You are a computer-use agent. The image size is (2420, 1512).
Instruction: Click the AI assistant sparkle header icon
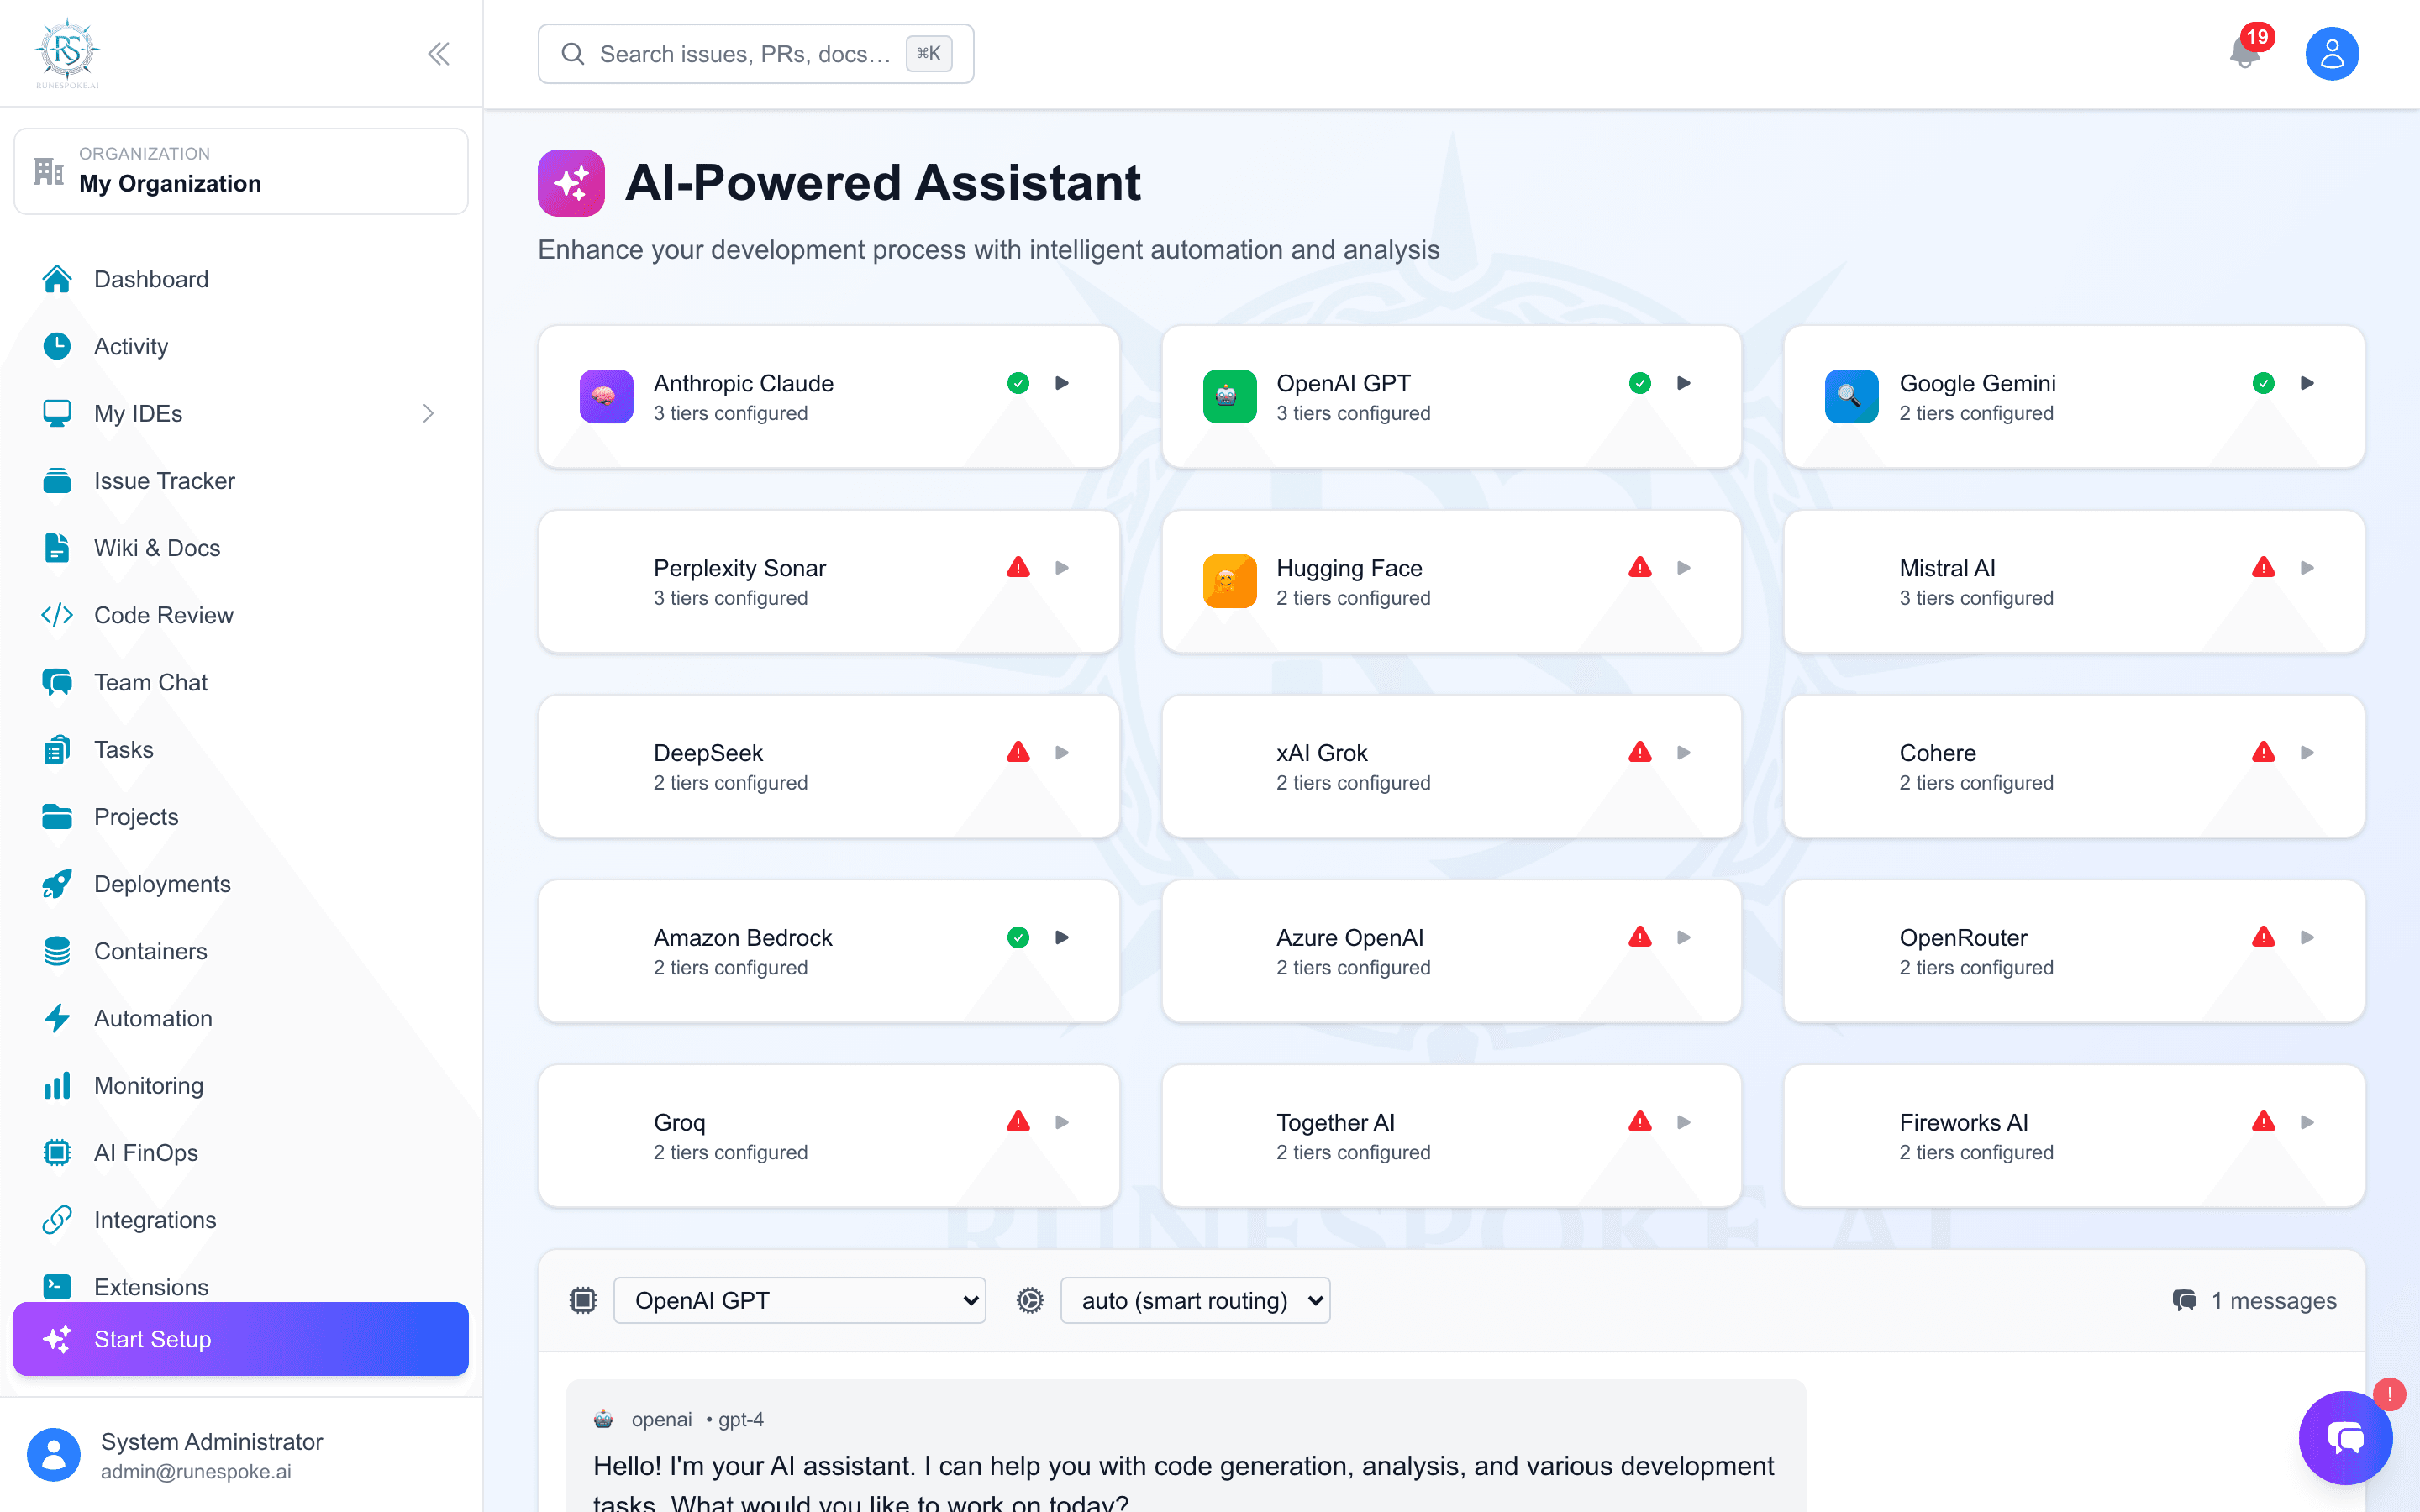point(571,183)
